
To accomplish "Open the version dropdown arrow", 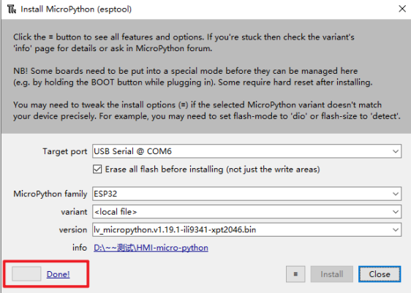I will coord(396,230).
